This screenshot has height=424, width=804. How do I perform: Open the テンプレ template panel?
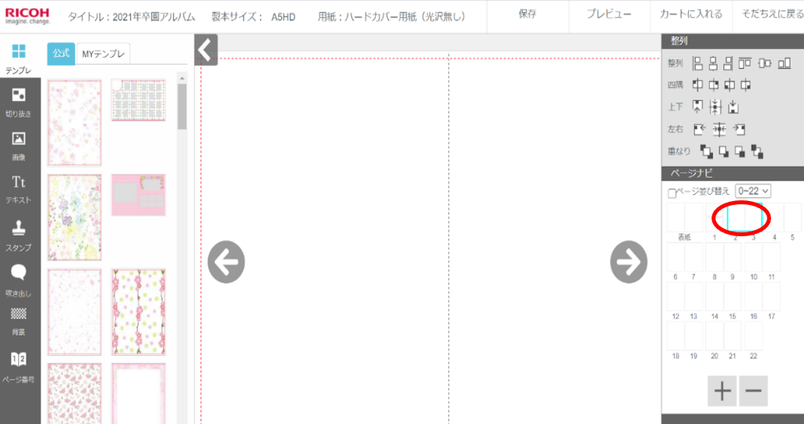point(19,58)
